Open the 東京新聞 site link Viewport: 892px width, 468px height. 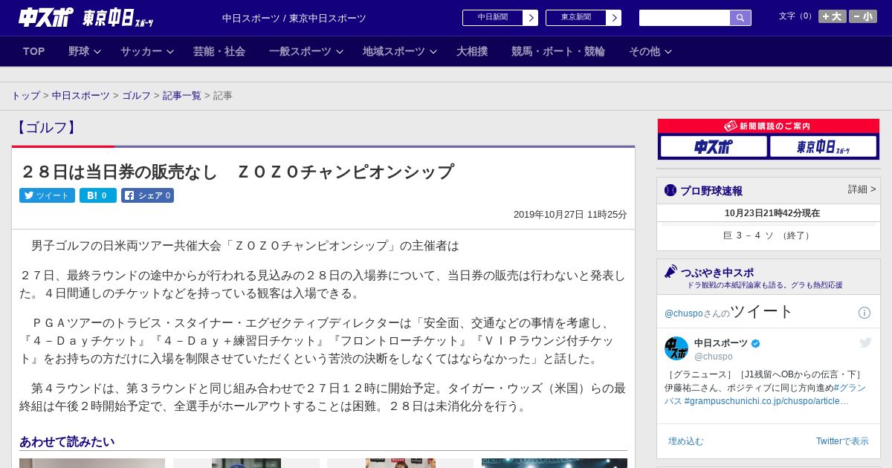pos(576,18)
